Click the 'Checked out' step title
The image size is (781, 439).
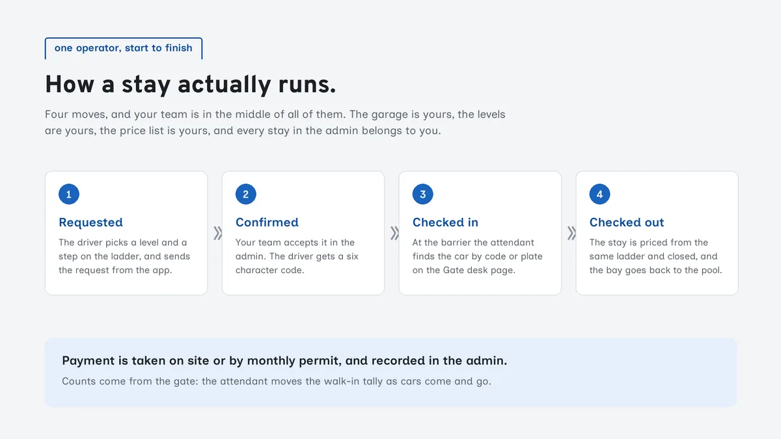point(627,222)
